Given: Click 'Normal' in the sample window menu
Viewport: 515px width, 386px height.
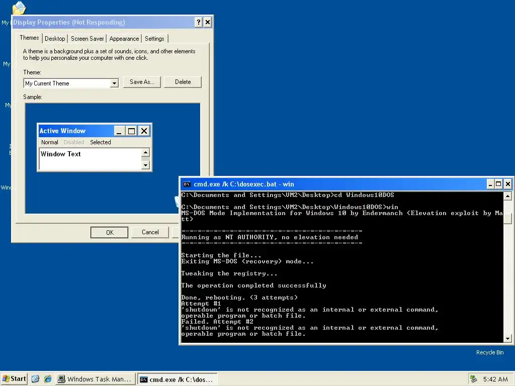Looking at the screenshot, I should [x=50, y=142].
